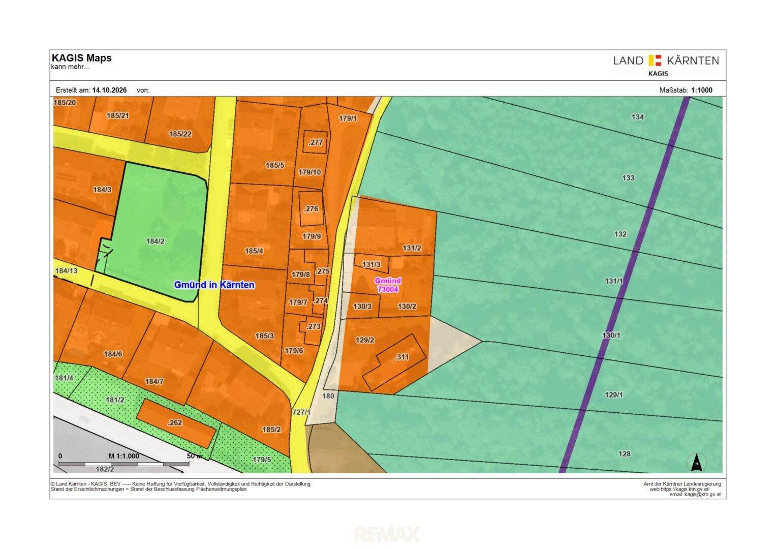Click the north arrow compass icon
The width and height of the screenshot is (776, 549).
pyautogui.click(x=697, y=462)
